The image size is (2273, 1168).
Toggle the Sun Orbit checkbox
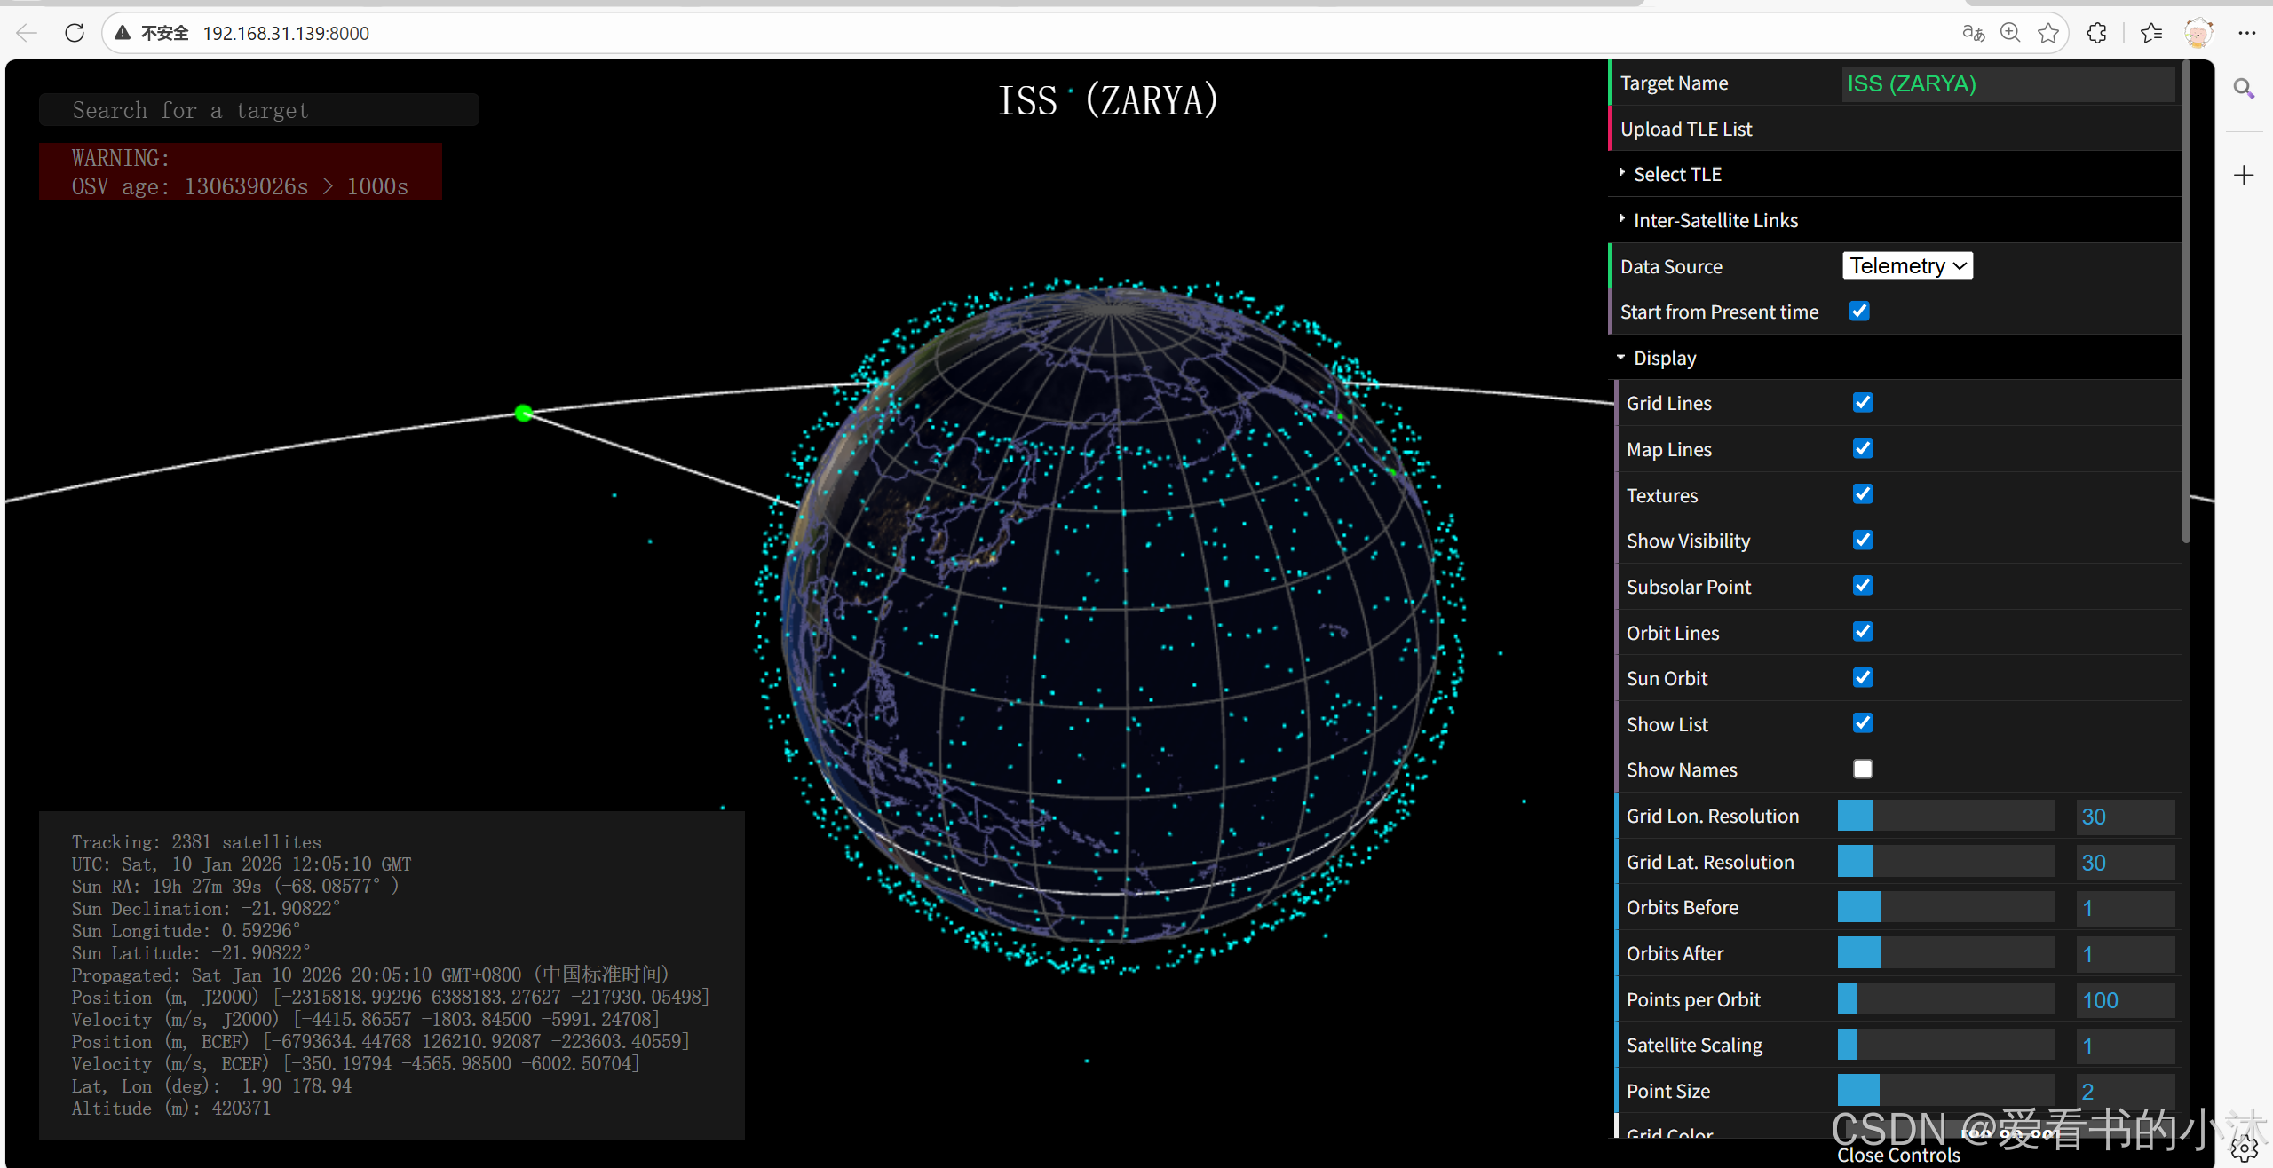[1863, 678]
